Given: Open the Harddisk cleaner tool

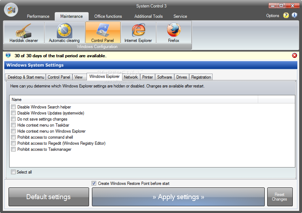Looking at the screenshot, I should click(x=24, y=32).
